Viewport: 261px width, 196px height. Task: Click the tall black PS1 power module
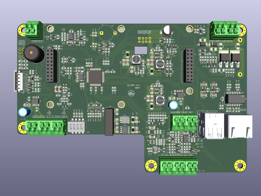click(x=109, y=121)
